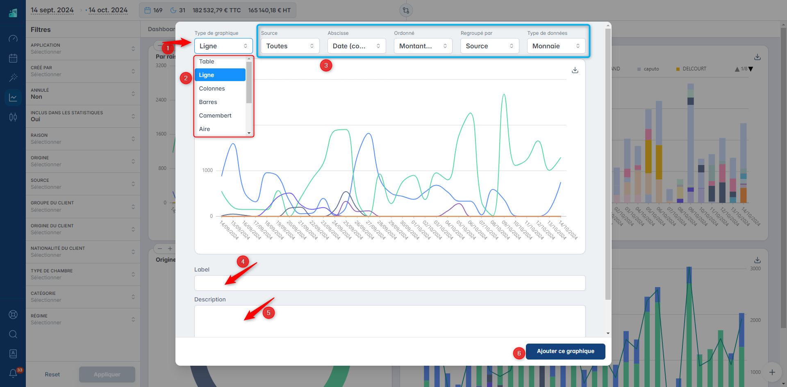The width and height of the screenshot is (787, 387).
Task: Choose Camembert in chart type list
Action: 220,115
